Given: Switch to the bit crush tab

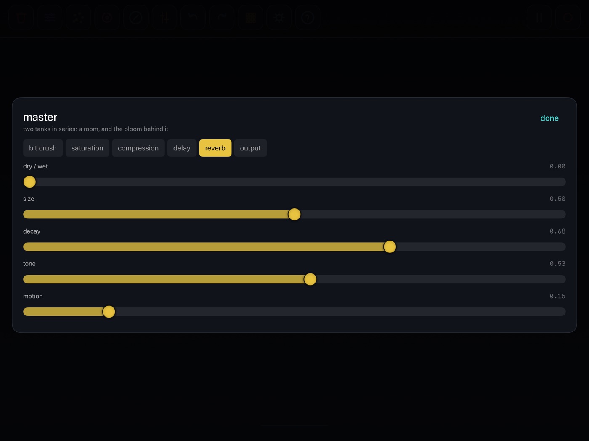Looking at the screenshot, I should 43,148.
